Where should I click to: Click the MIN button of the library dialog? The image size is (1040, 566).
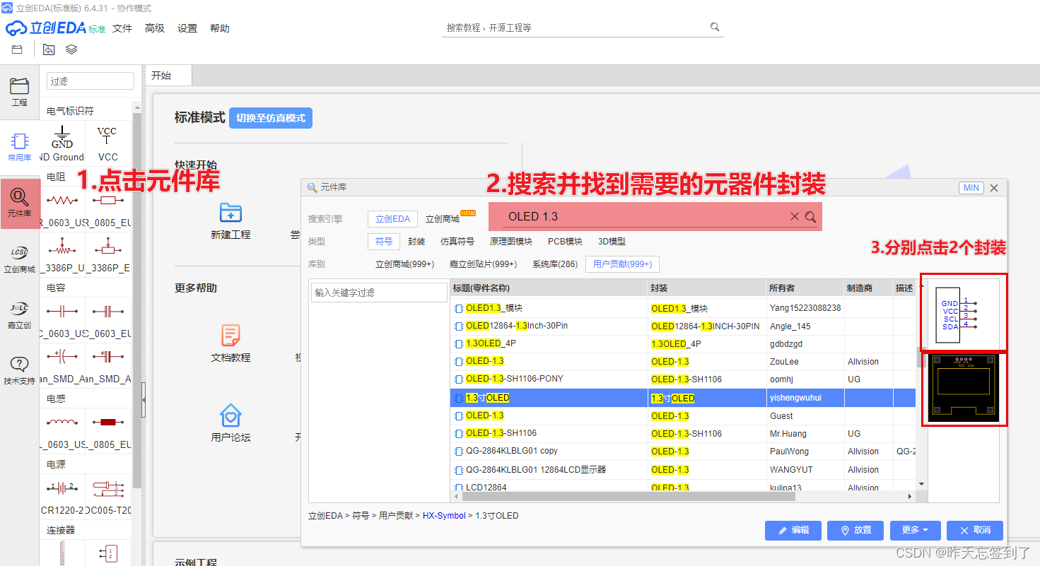click(x=971, y=188)
